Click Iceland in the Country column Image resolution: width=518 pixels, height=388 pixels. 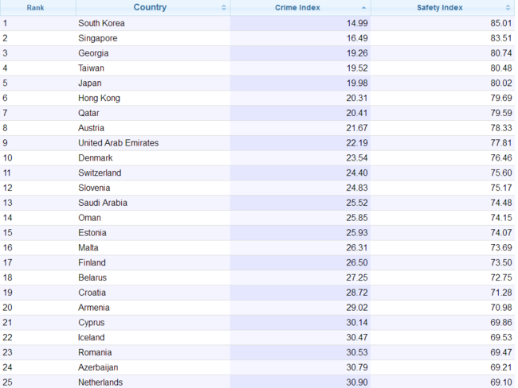pos(91,337)
